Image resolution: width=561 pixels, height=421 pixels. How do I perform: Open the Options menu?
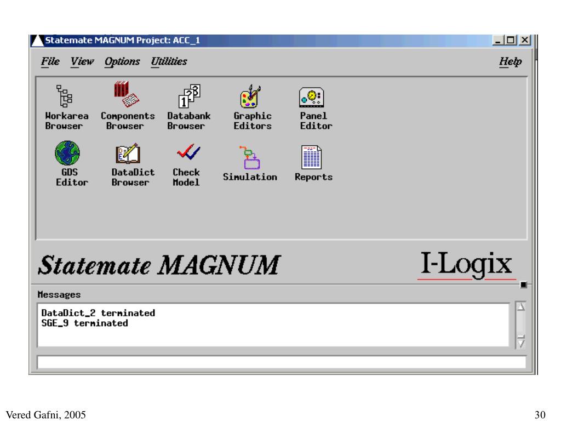[x=122, y=61]
